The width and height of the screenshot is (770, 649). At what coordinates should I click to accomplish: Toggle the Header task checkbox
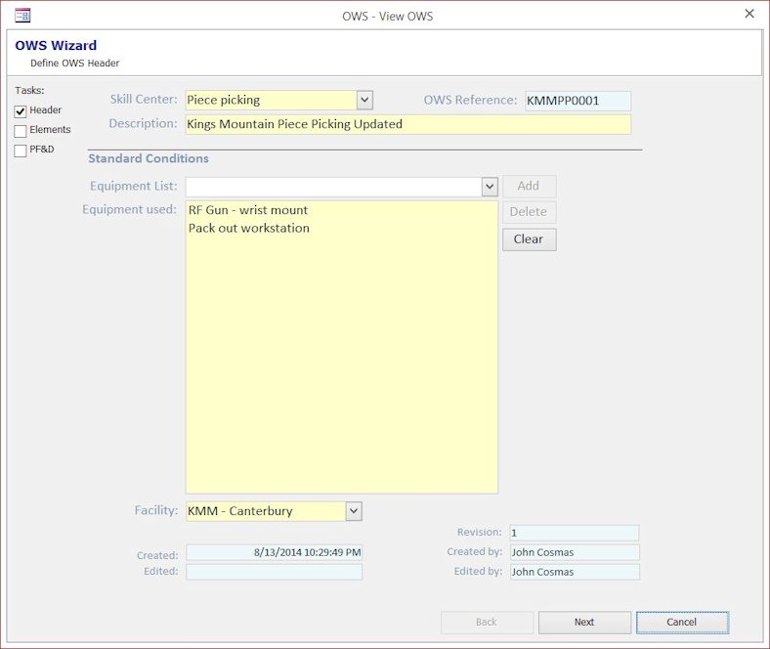coord(21,111)
